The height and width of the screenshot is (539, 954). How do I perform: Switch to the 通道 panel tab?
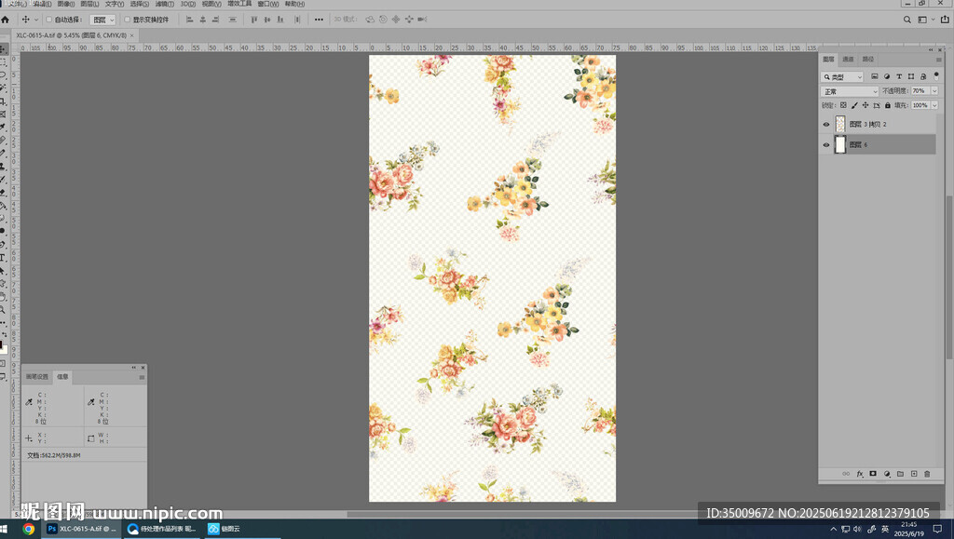848,59
